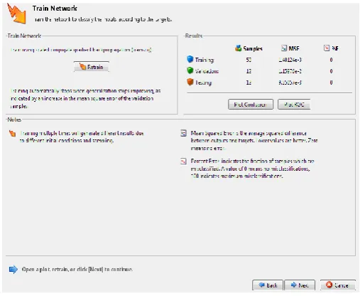This screenshot has width=360, height=296.
Task: Click the blue arrow icon on the Back button
Action: pyautogui.click(x=261, y=285)
